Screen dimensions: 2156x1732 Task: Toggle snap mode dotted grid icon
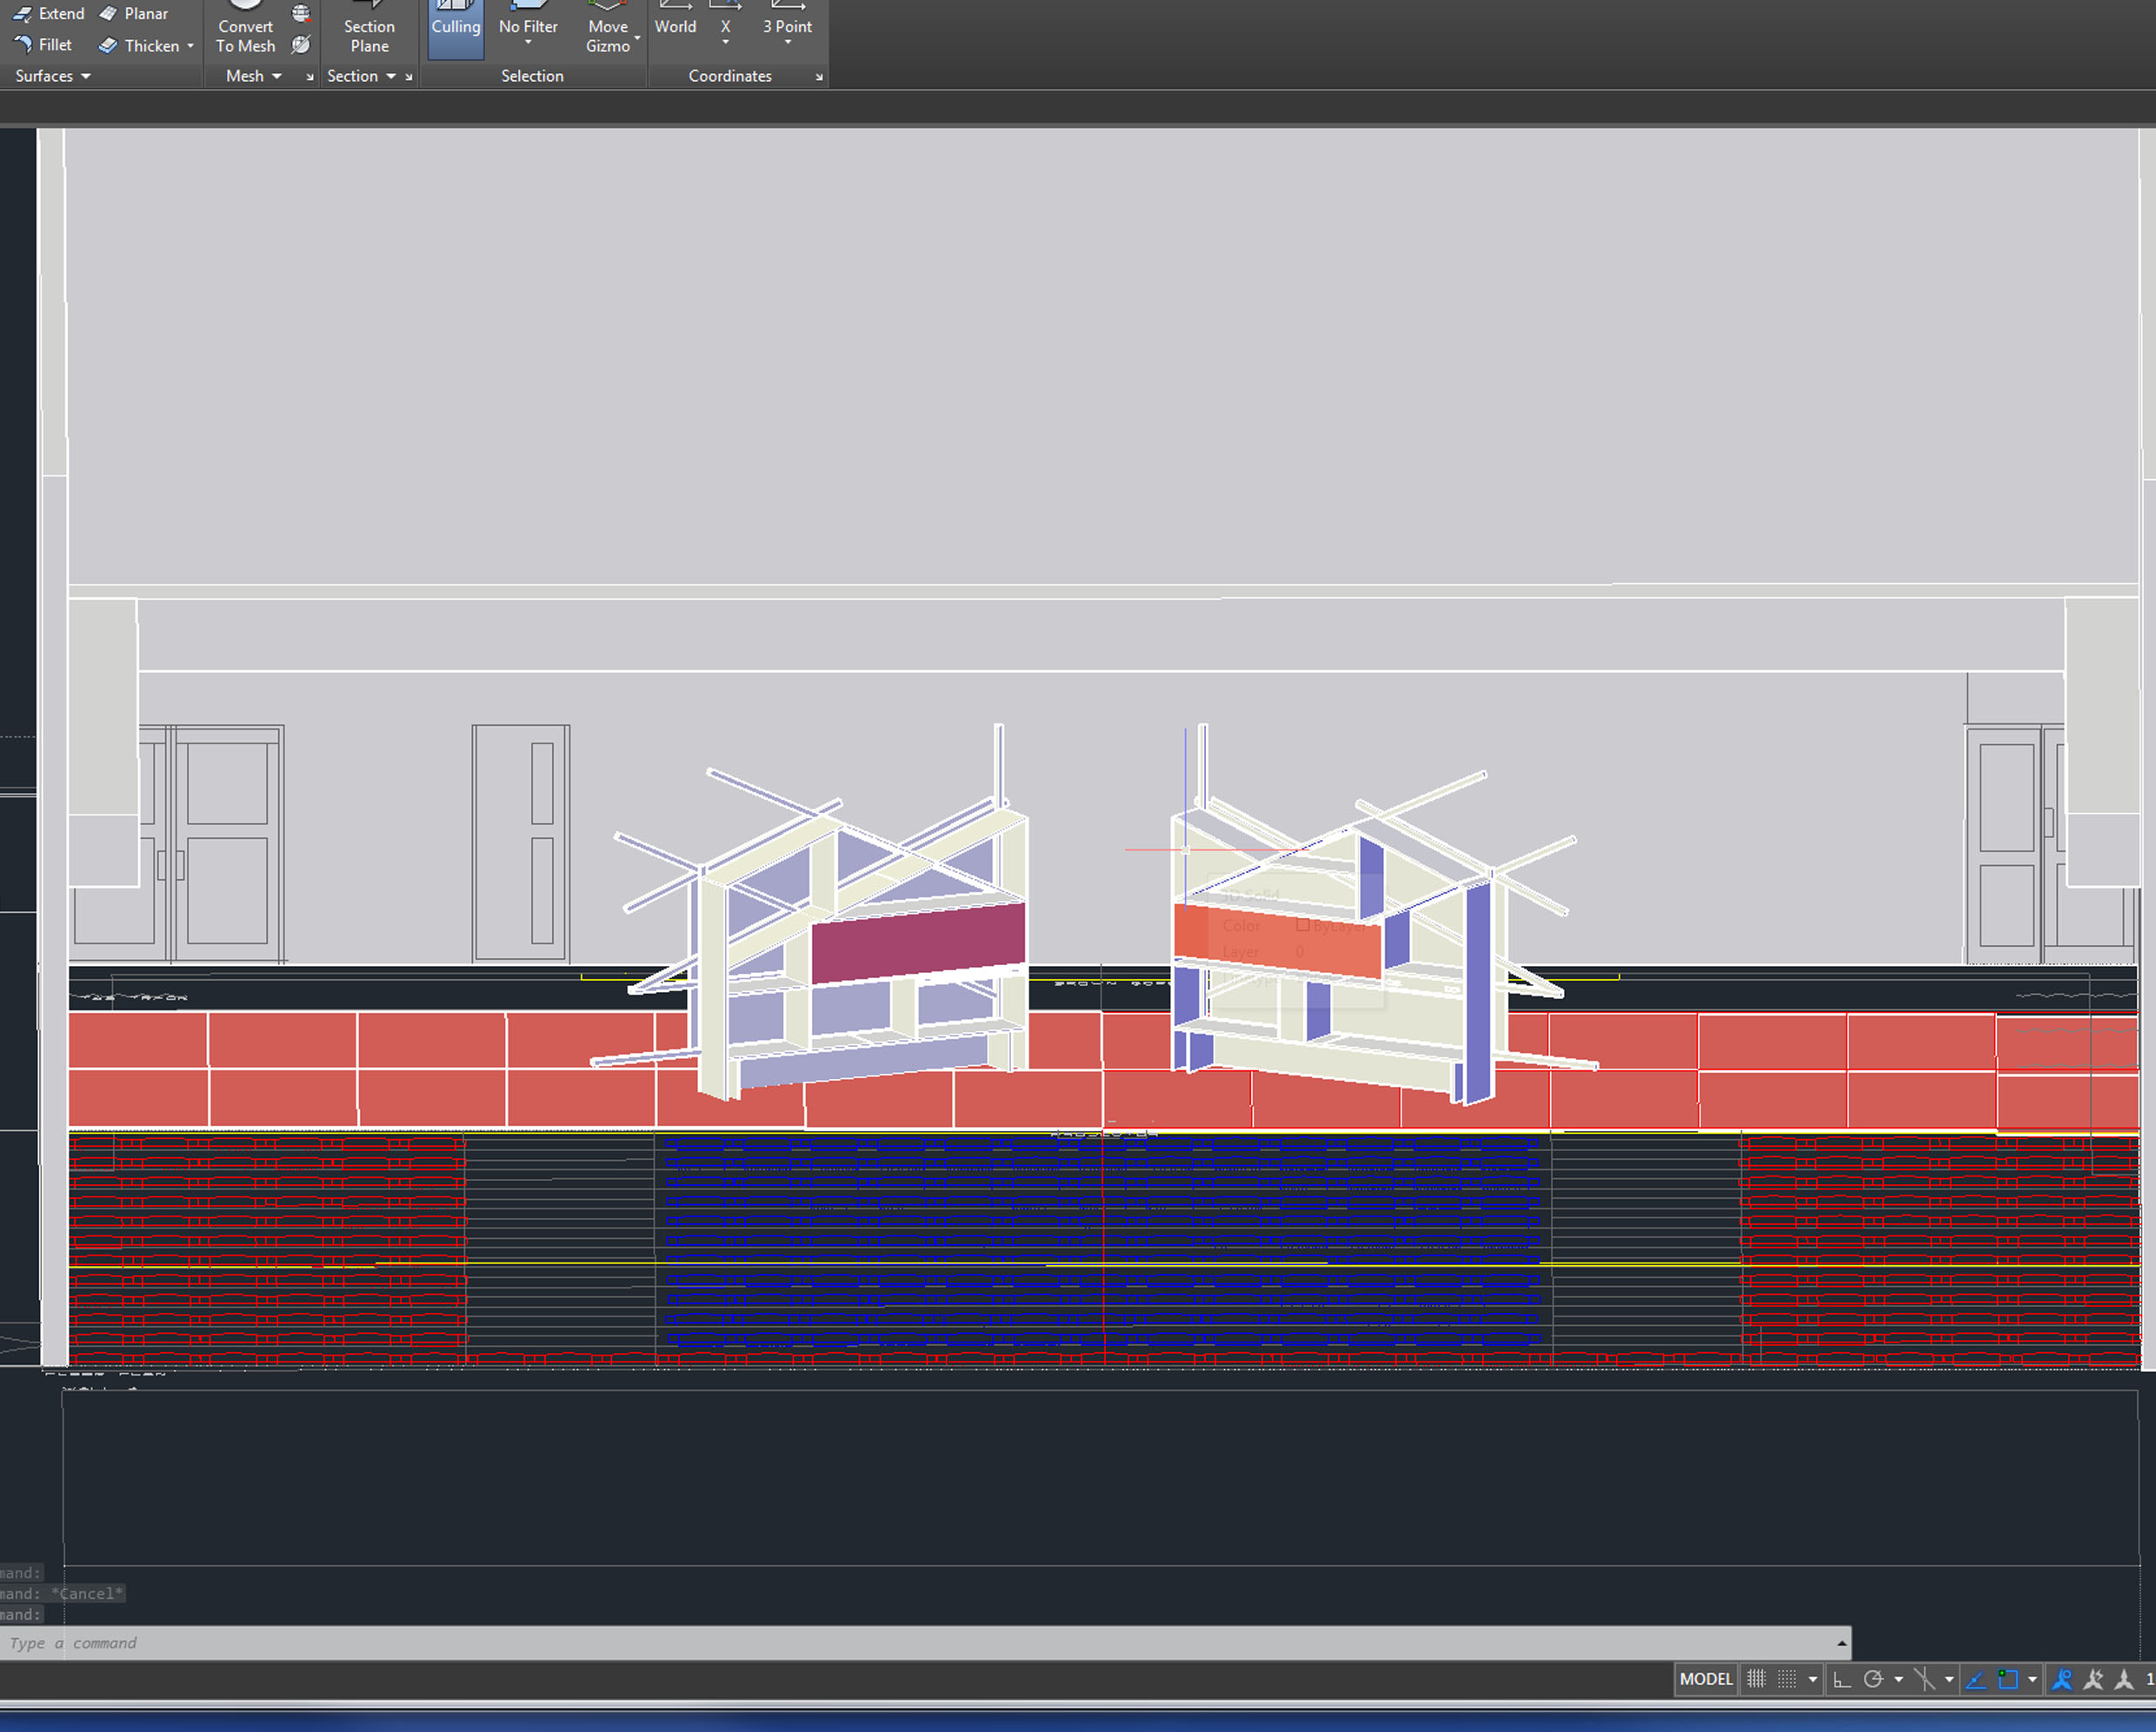click(1787, 1679)
